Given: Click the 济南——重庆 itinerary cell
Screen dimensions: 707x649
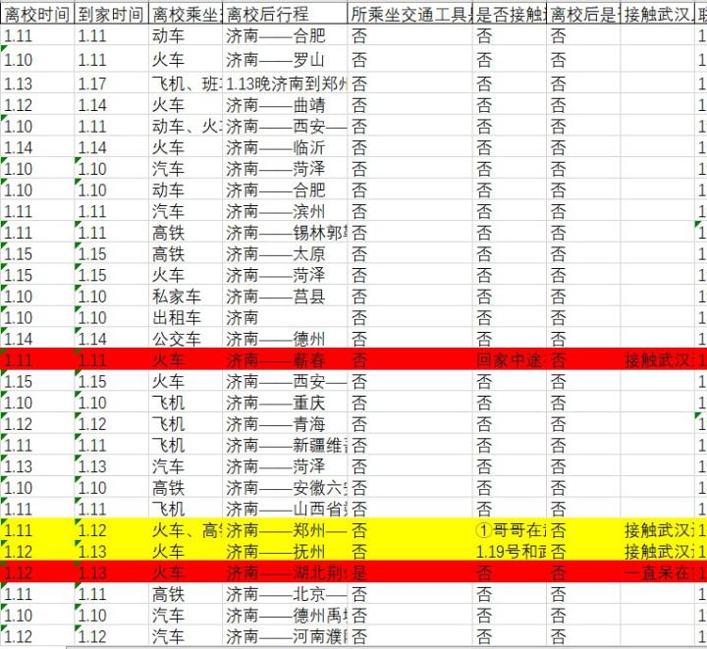Looking at the screenshot, I should pos(285,403).
